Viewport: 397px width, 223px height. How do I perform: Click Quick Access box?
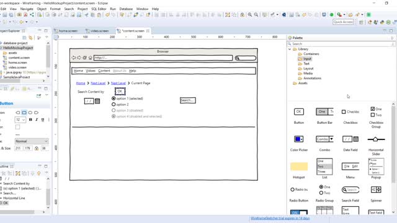click(343, 22)
